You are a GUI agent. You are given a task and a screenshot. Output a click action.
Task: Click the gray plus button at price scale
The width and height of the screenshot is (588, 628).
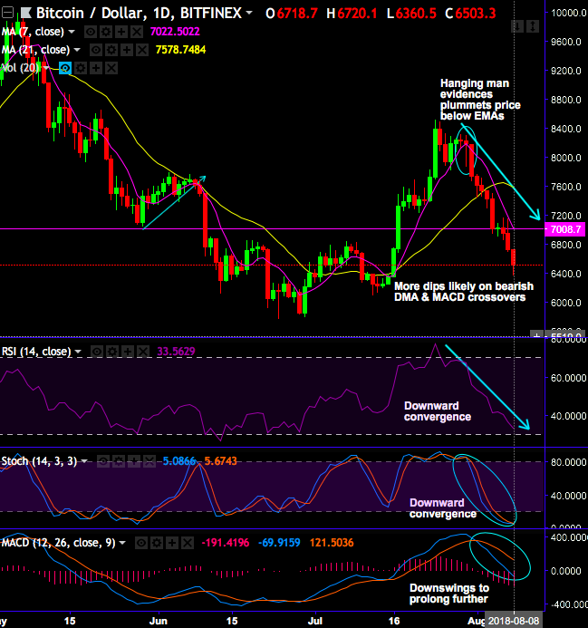tap(535, 334)
